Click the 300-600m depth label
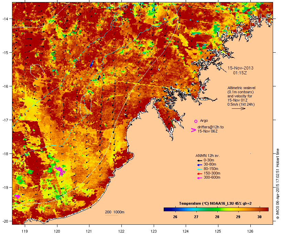Viewport: 282px width, 234px height. (x=212, y=178)
